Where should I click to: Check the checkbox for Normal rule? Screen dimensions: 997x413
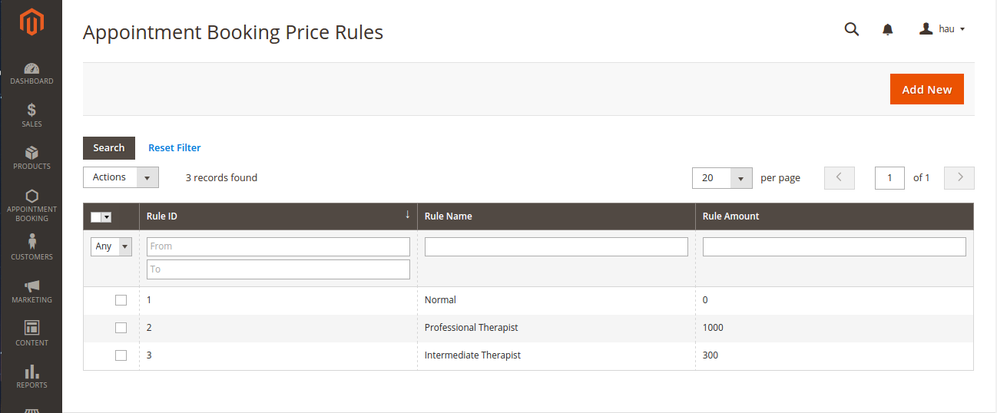tap(121, 300)
